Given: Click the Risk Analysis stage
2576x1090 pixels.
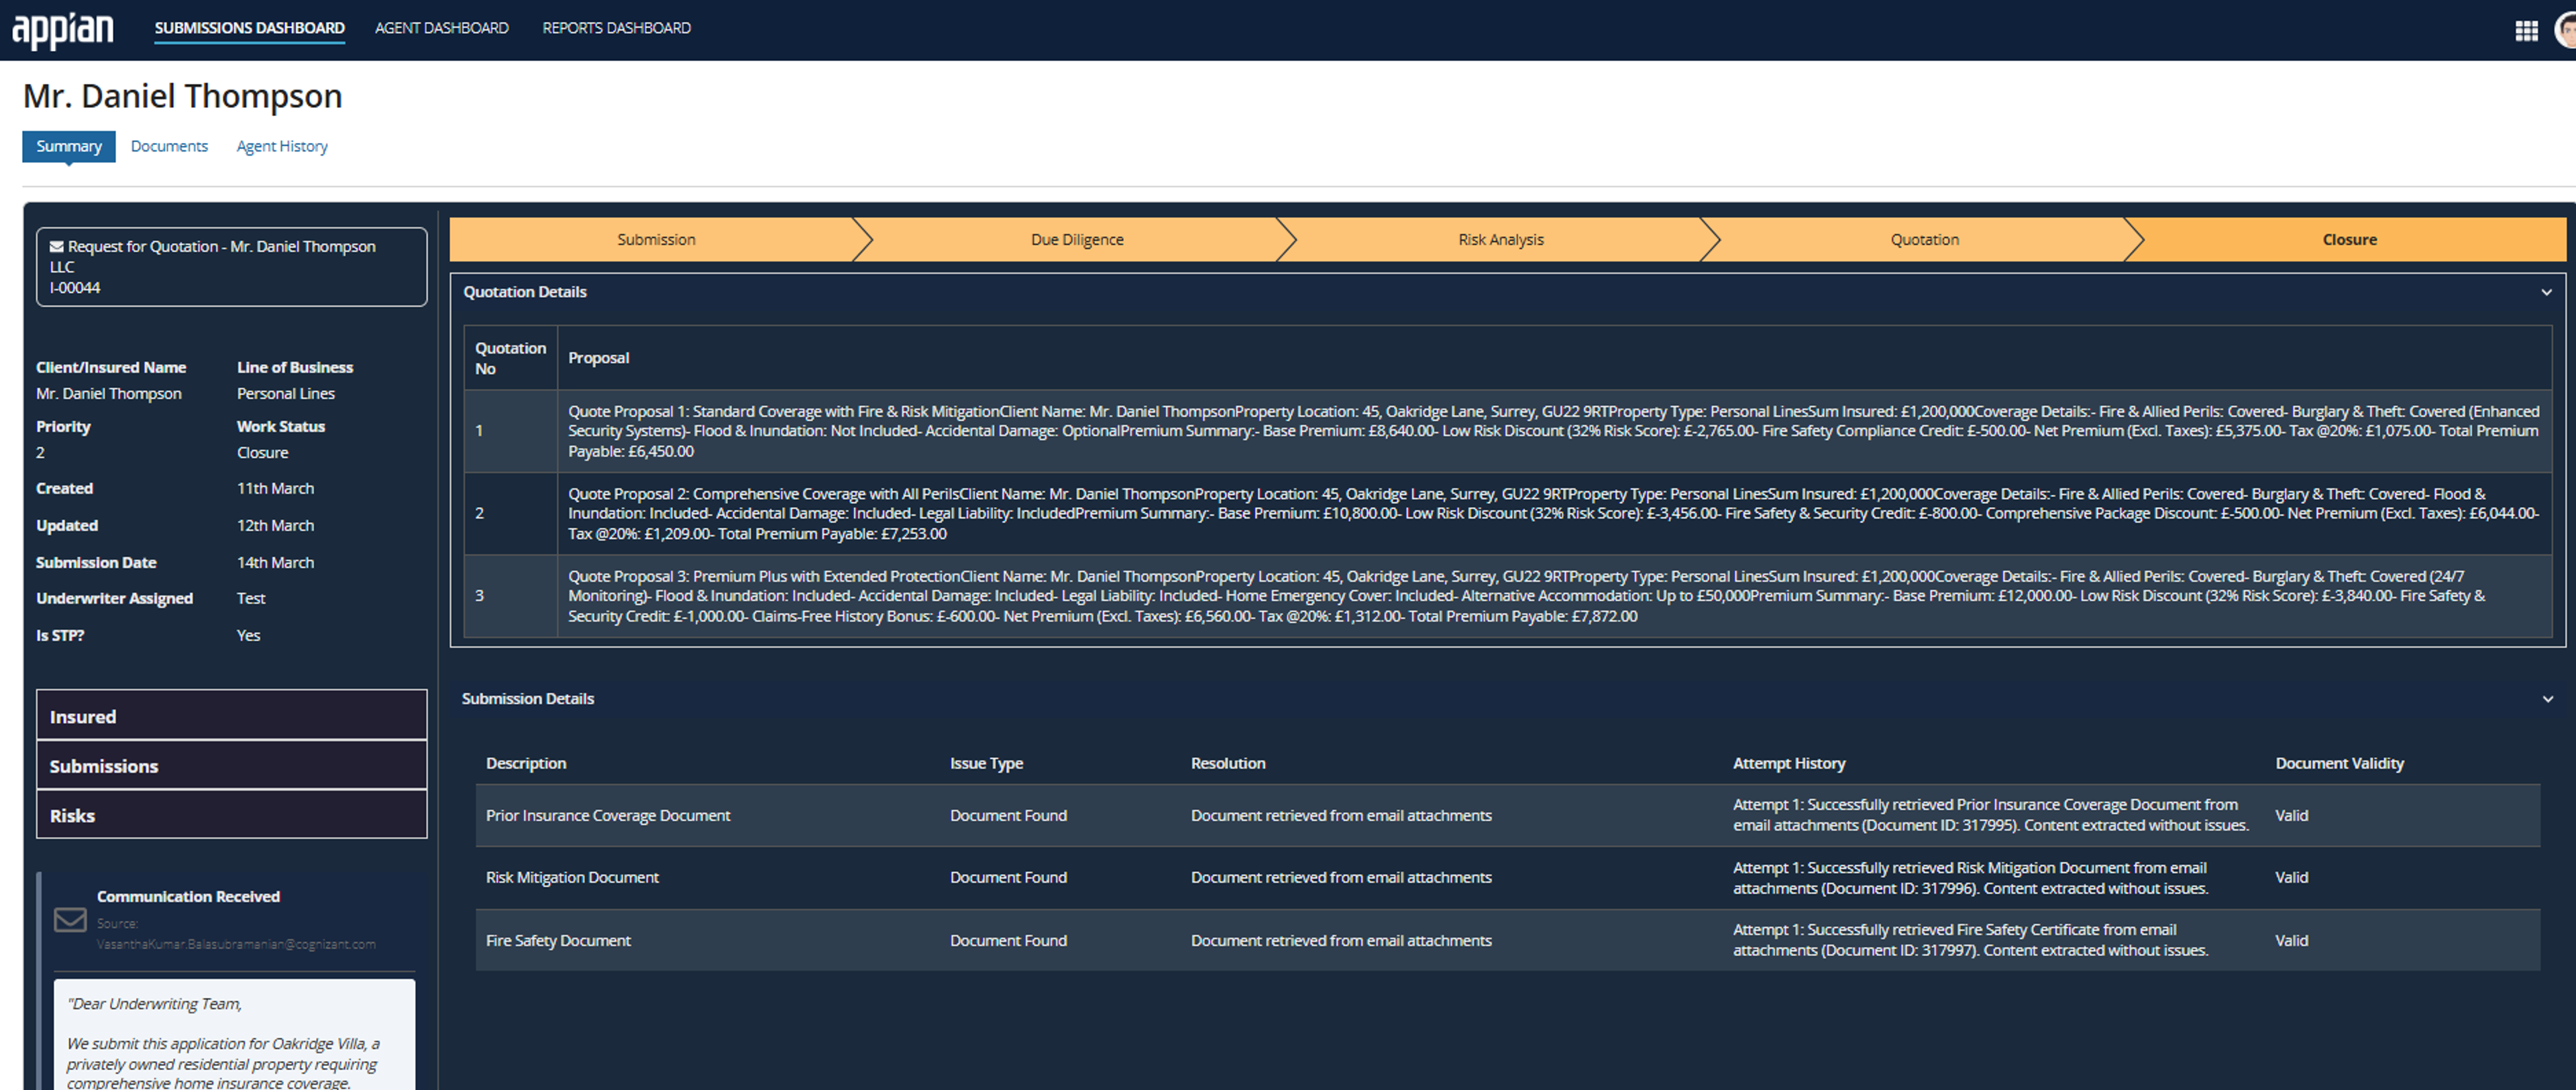Looking at the screenshot, I should point(1500,240).
